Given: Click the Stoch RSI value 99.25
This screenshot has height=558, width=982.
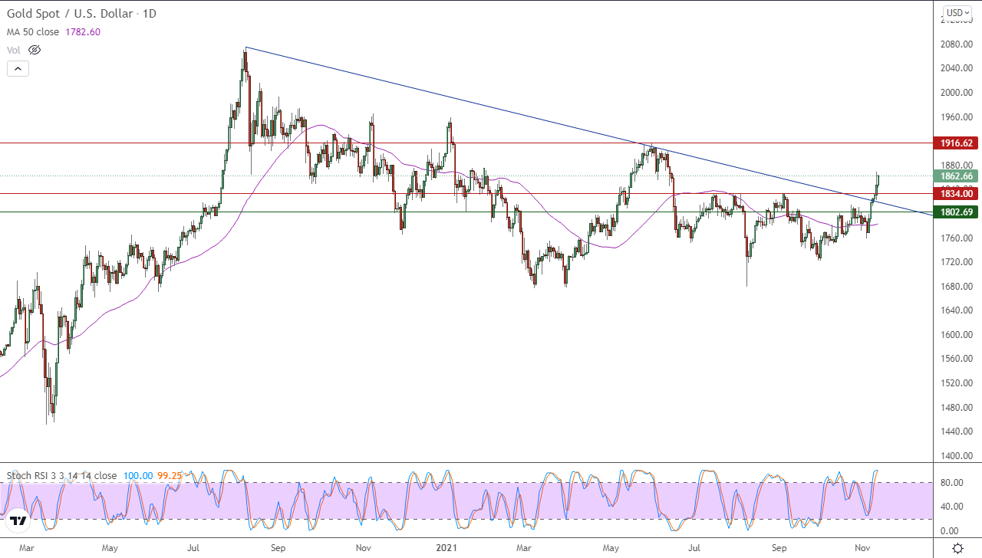Looking at the screenshot, I should (x=170, y=475).
